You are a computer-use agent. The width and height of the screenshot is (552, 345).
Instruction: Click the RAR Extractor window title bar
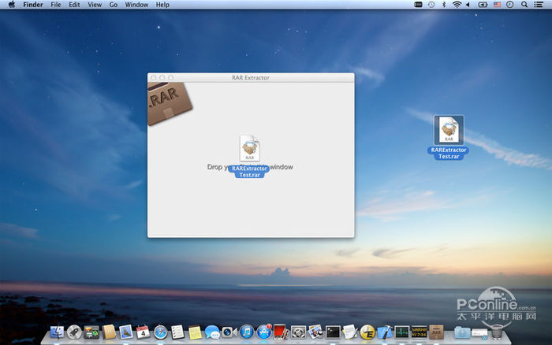tap(251, 77)
